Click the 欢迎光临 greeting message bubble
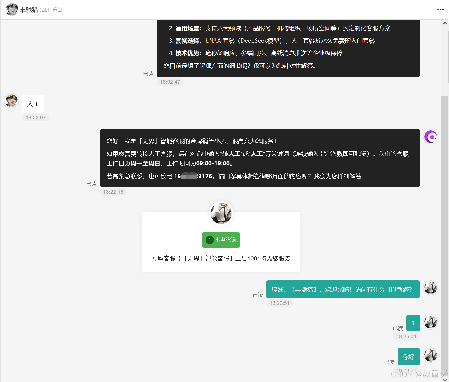The width and height of the screenshot is (449, 382). coord(343,289)
